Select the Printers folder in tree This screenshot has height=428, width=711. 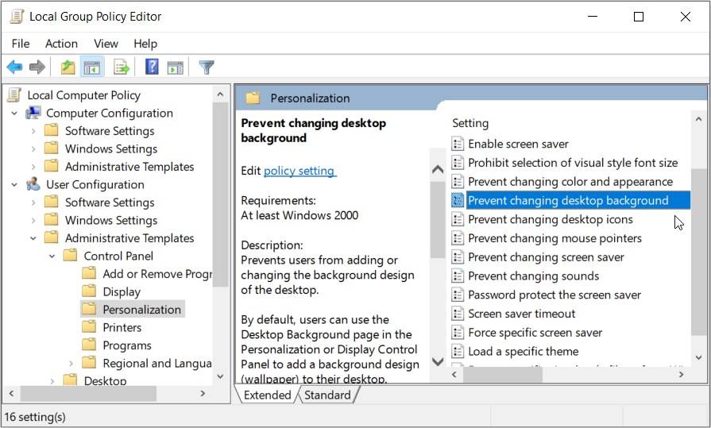point(122,328)
